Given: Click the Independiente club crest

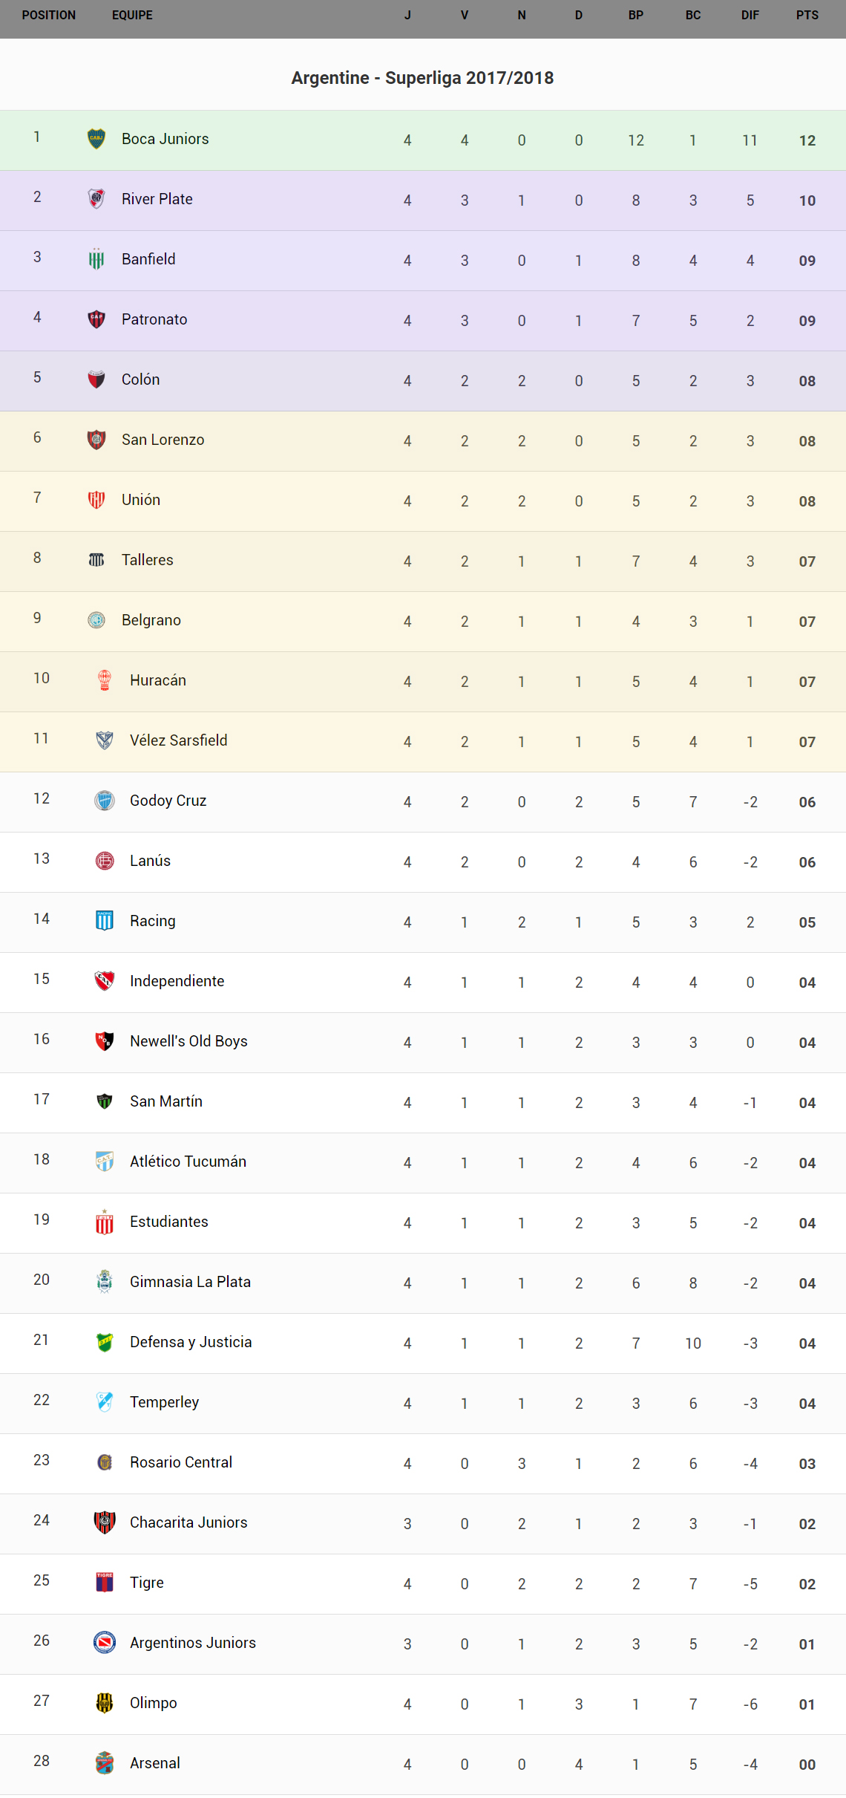Looking at the screenshot, I should 105,981.
